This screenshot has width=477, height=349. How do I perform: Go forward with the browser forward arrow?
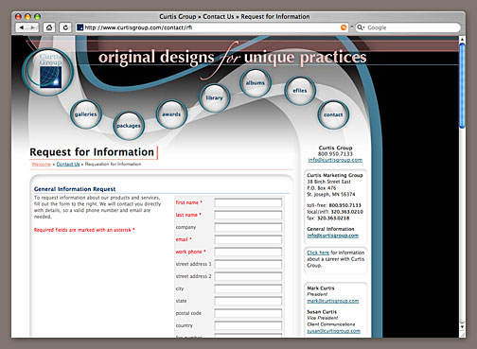click(33, 27)
